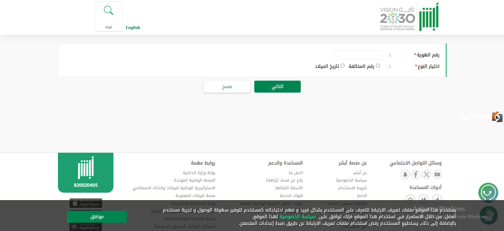504x231 pixels.
Task: Open بوابة وزارة الداخلية link
Action: pos(199,173)
